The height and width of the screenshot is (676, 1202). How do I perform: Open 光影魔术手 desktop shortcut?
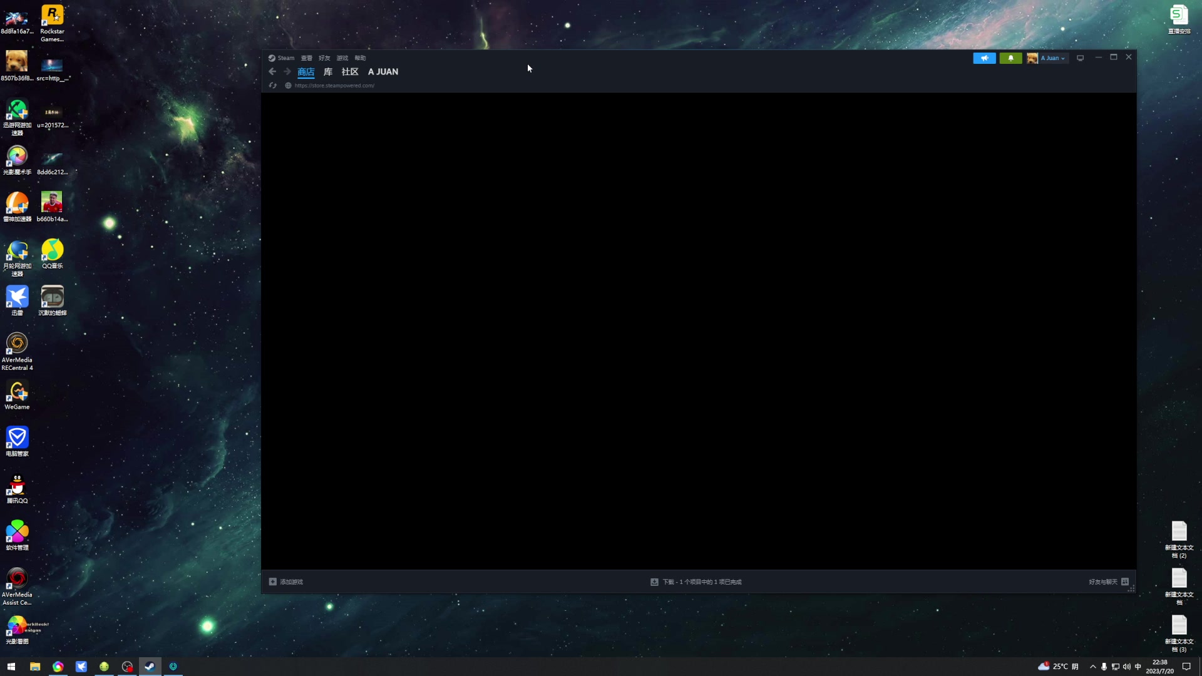(x=17, y=160)
